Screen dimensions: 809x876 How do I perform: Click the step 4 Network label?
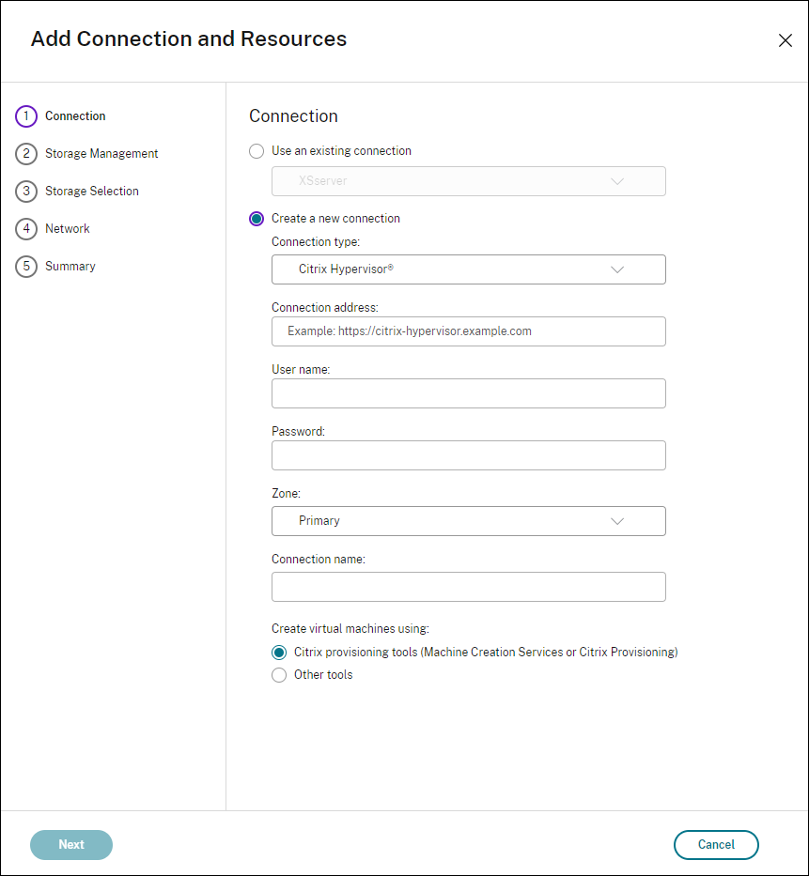[68, 228]
